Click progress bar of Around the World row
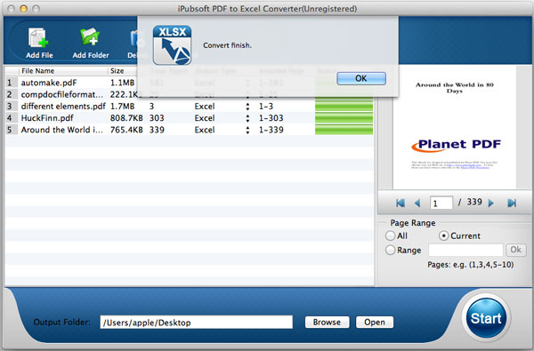Screen dimensions: 534x351 coord(344,130)
